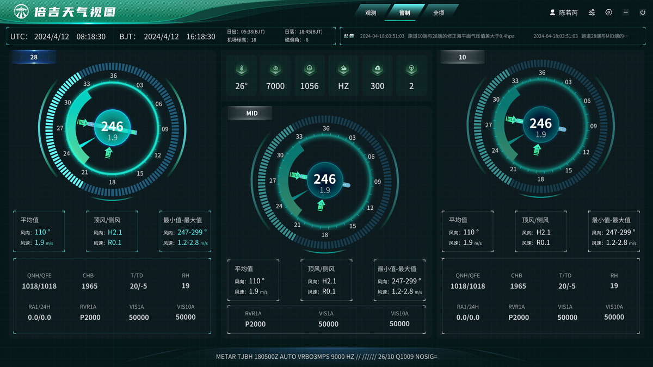
Task: Click the MID runway label button
Action: pos(251,113)
